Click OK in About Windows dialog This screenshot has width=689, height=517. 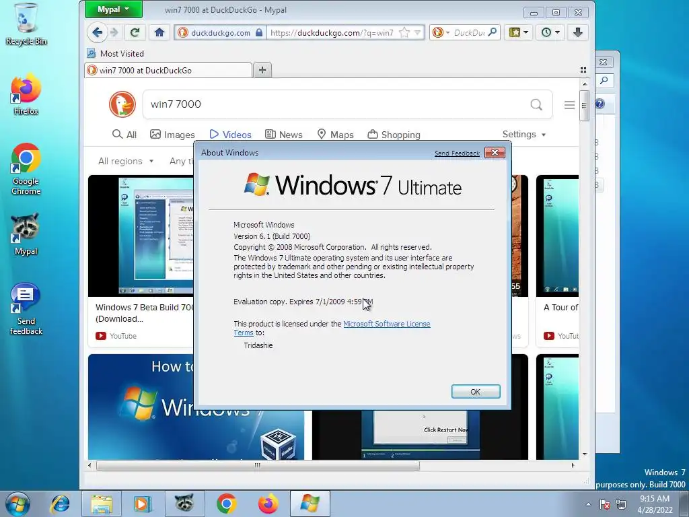click(476, 391)
